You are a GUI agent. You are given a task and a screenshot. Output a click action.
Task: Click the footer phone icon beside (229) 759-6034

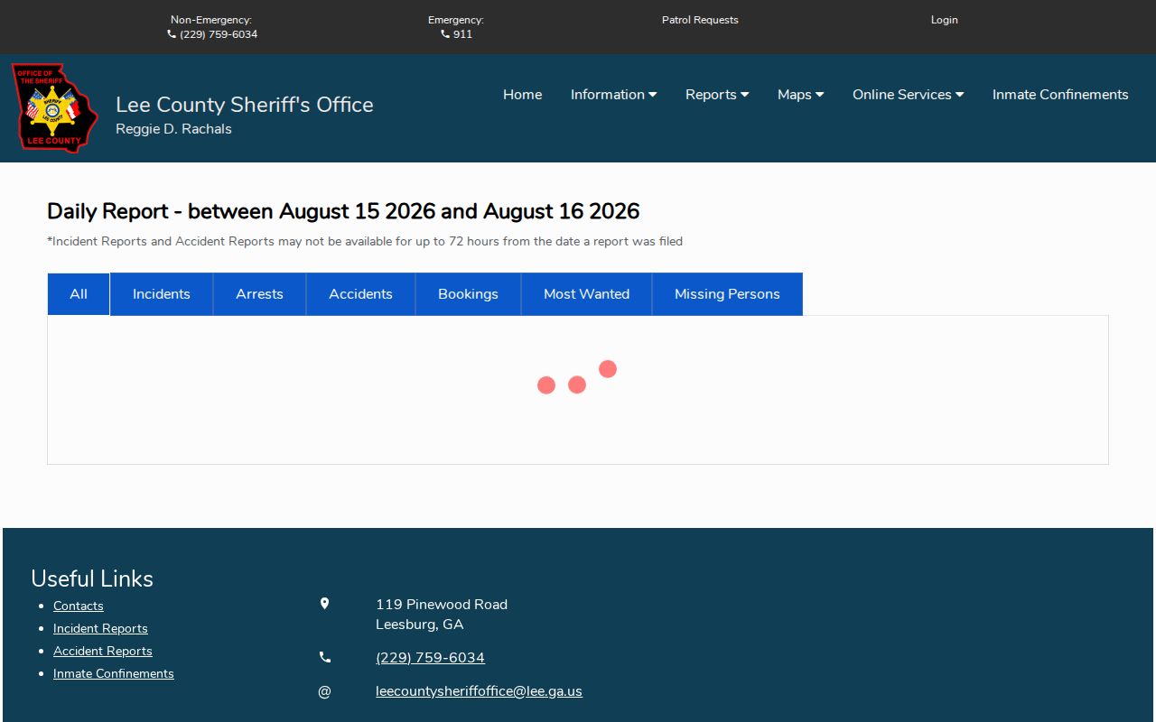tap(324, 657)
